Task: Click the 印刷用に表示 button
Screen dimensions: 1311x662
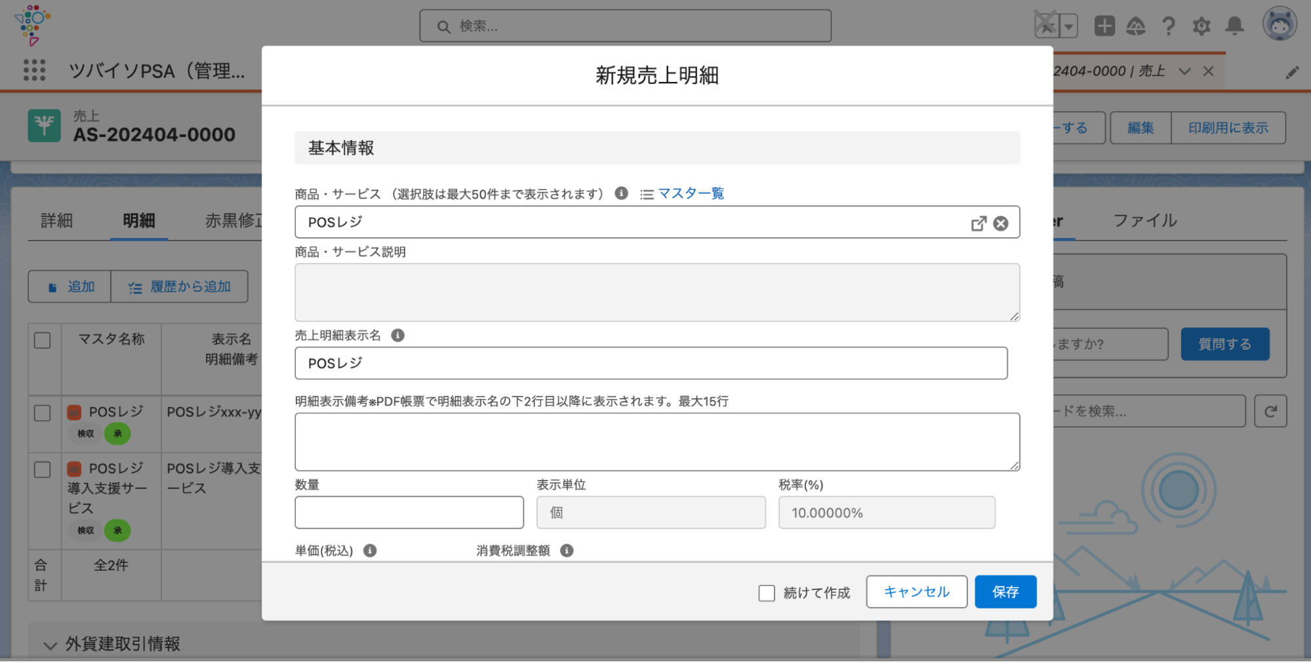Action: point(1228,128)
